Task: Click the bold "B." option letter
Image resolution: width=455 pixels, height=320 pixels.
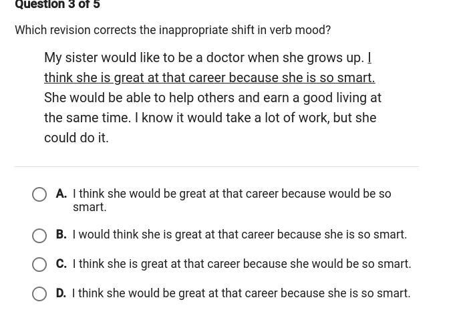Action: 61,234
